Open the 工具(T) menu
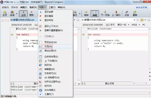The height and width of the screenshot is (99, 151). pos(52,7)
